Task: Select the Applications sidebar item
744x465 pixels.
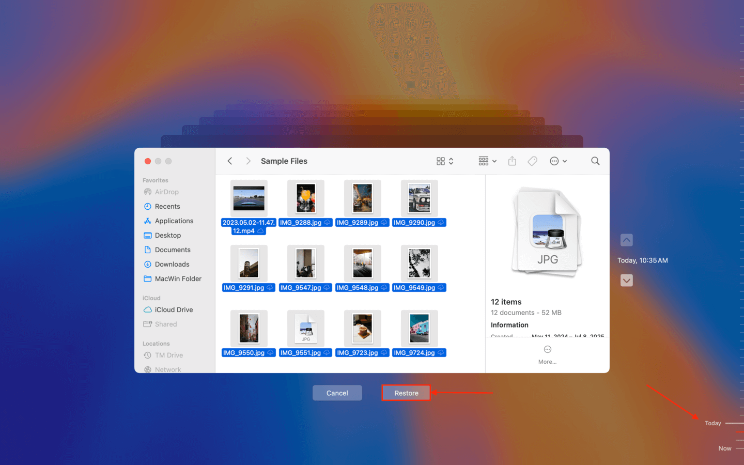Action: (174, 221)
